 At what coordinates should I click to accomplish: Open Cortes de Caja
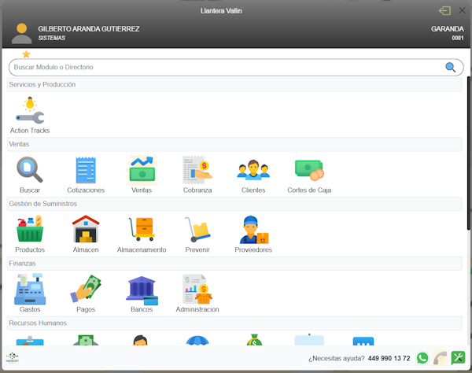click(x=308, y=171)
